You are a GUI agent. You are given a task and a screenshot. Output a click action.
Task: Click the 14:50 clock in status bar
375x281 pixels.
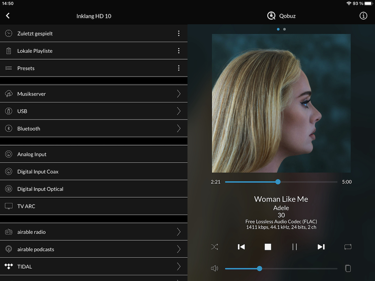pos(8,3)
